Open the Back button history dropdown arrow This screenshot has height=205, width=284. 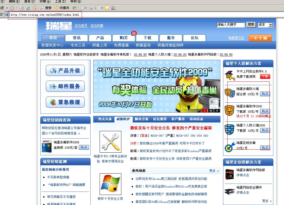click(x=7, y=8)
